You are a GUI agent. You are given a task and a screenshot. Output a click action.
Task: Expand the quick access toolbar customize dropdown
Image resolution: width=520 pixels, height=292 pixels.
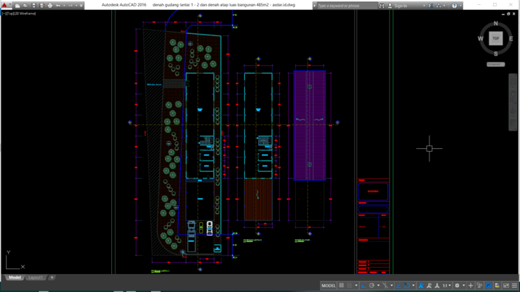click(x=81, y=6)
